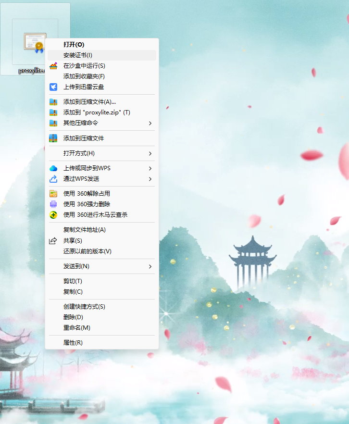Click the archive icon beside 添加到压缩文件(A)...
The width and height of the screenshot is (349, 424).
coord(53,102)
